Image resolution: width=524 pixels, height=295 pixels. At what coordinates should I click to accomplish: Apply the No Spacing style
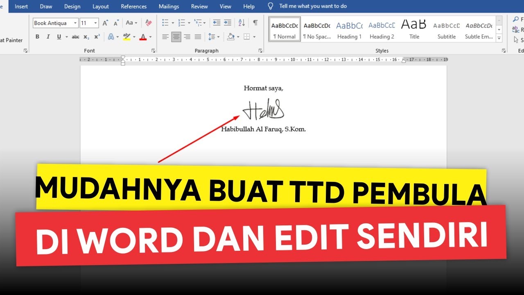click(x=317, y=29)
